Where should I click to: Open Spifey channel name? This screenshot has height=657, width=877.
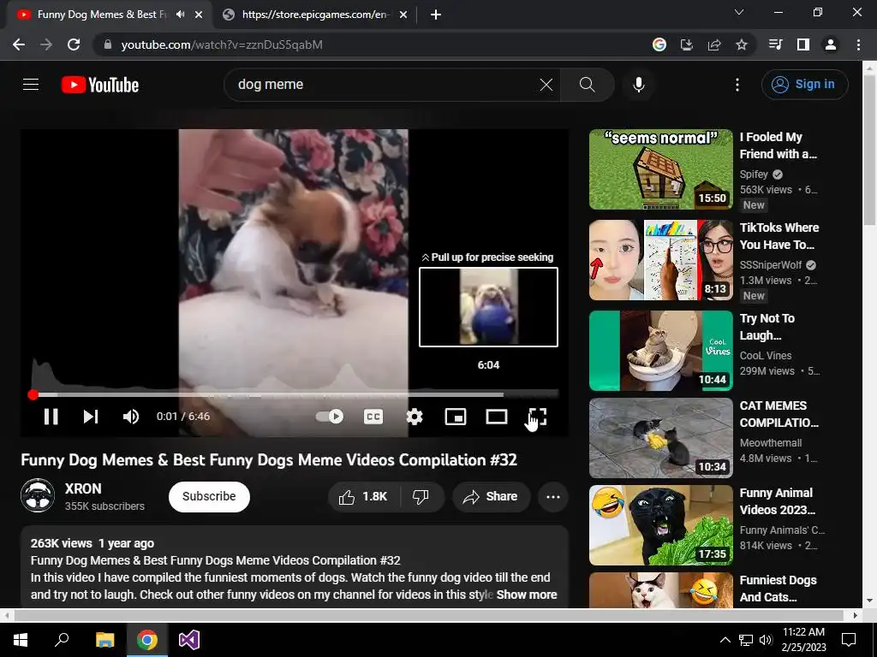point(754,175)
